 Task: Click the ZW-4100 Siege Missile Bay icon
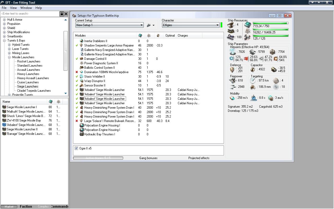click(4, 120)
